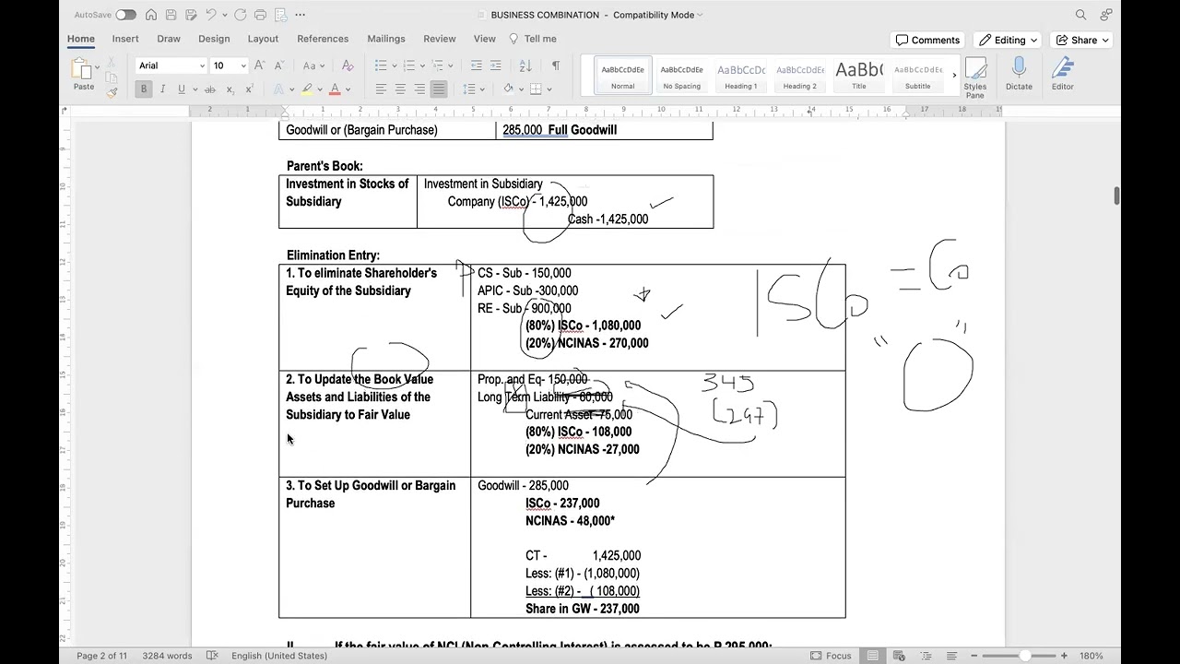Toggle Underline formatting

tap(182, 89)
